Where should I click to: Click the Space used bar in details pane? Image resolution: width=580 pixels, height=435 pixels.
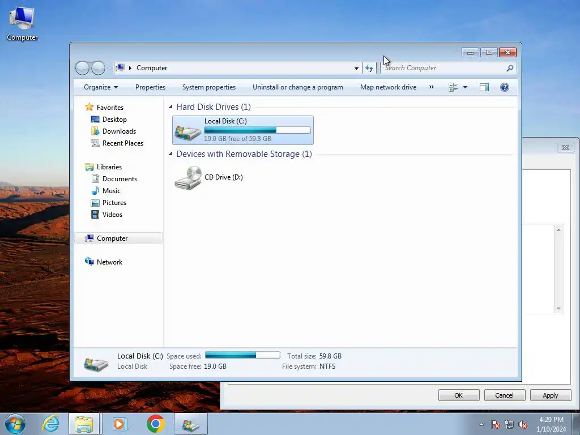pyautogui.click(x=242, y=355)
